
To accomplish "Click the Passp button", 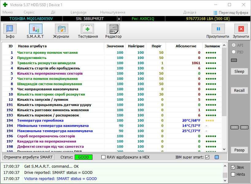I will [239, 150].
